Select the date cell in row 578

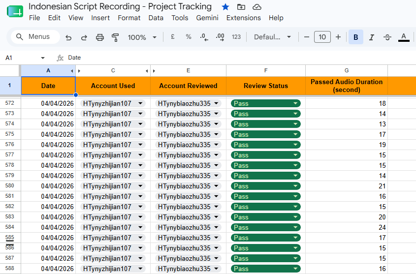pyautogui.click(x=48, y=165)
